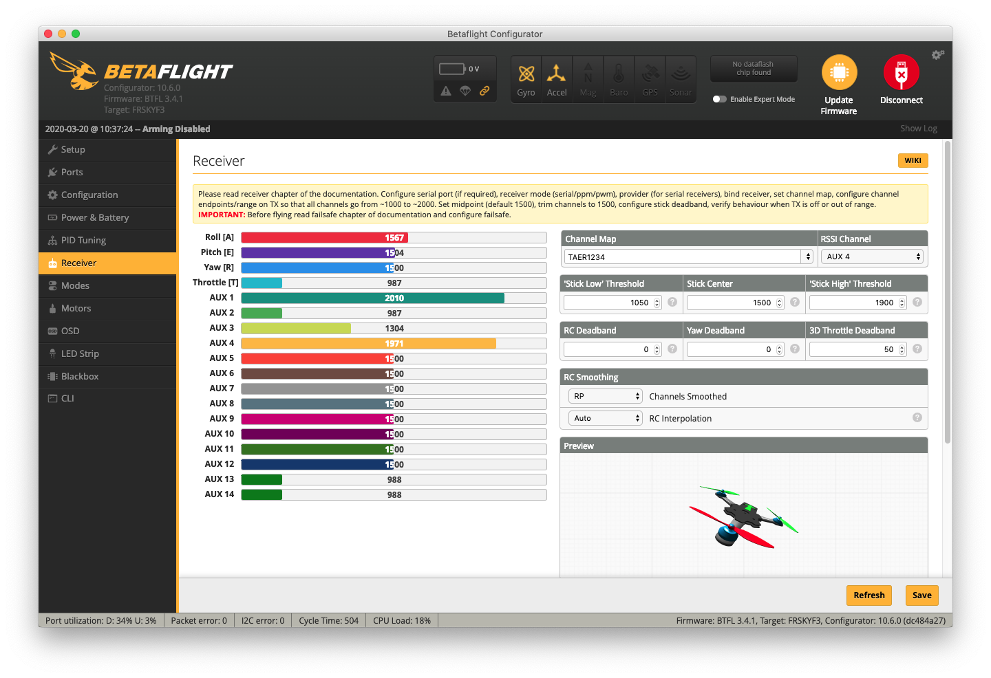Click the red Disconnect USB icon
Viewport: 991px width, 678px height.
[902, 72]
